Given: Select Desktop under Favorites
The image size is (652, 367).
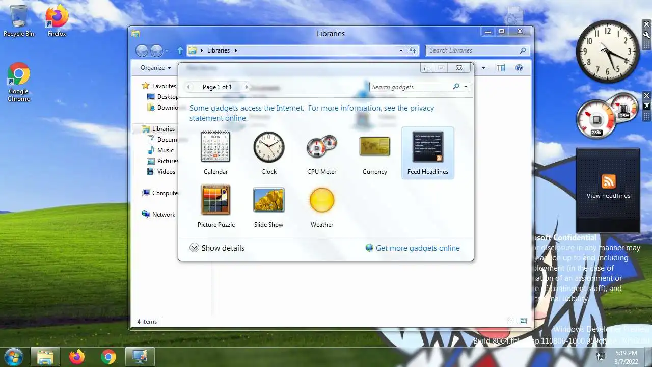Looking at the screenshot, I should pyautogui.click(x=162, y=97).
